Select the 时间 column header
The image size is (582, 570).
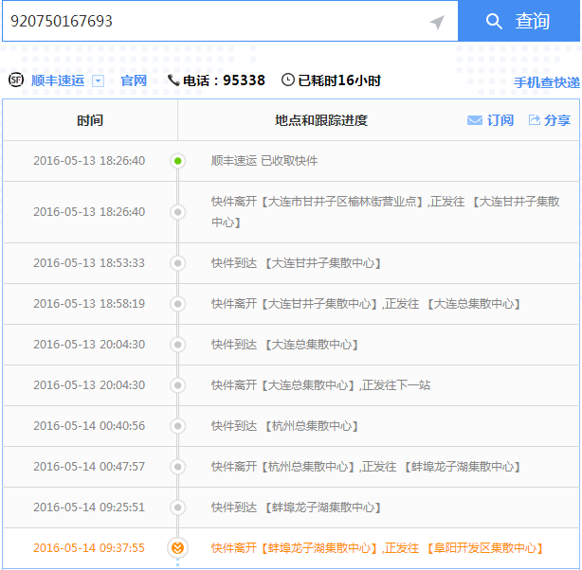(x=90, y=120)
